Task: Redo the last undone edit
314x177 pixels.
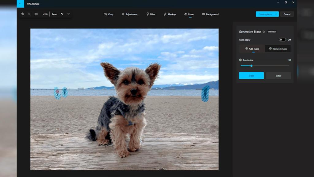Action: coord(68,14)
